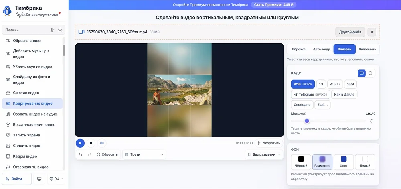Image resolution: width=401 pixels, height=189 pixels.
Task: Switch to the Авто-кадр tab
Action: tap(322, 49)
